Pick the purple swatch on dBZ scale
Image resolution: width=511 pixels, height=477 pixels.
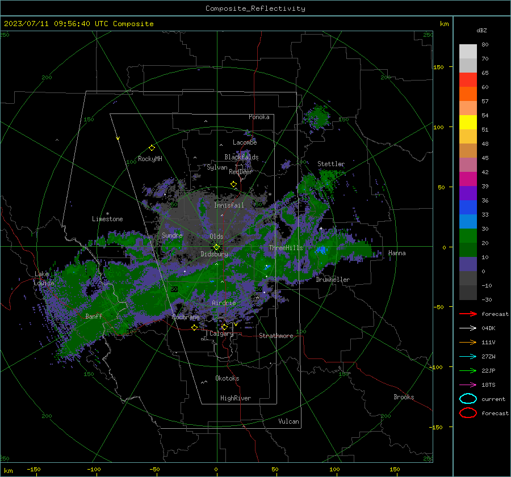(468, 193)
